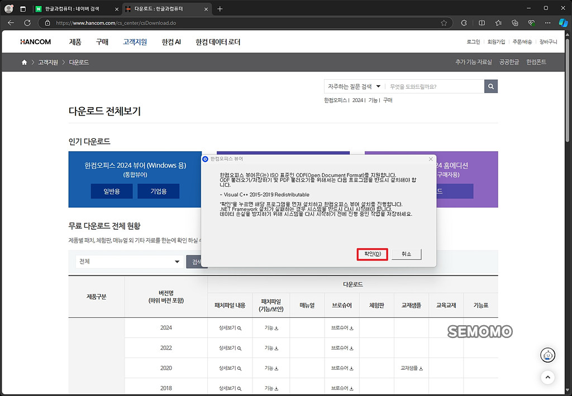
Task: Click 2024 suggested keyword
Action: 357,100
